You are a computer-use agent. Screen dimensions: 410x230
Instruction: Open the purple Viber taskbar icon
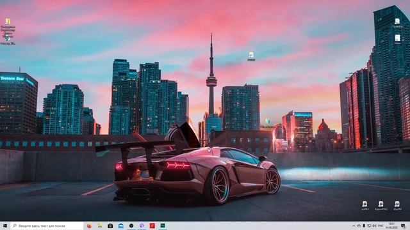tap(142, 226)
